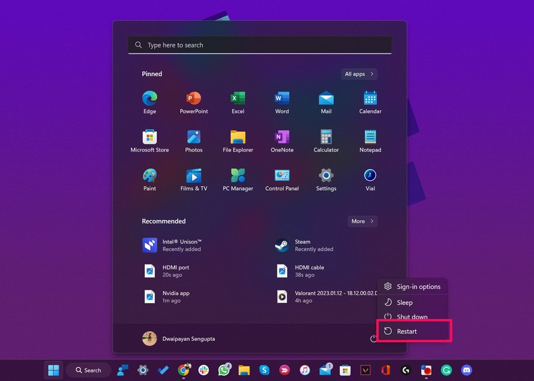Image resolution: width=534 pixels, height=381 pixels.
Task: Expand the All apps list
Action: (x=359, y=74)
